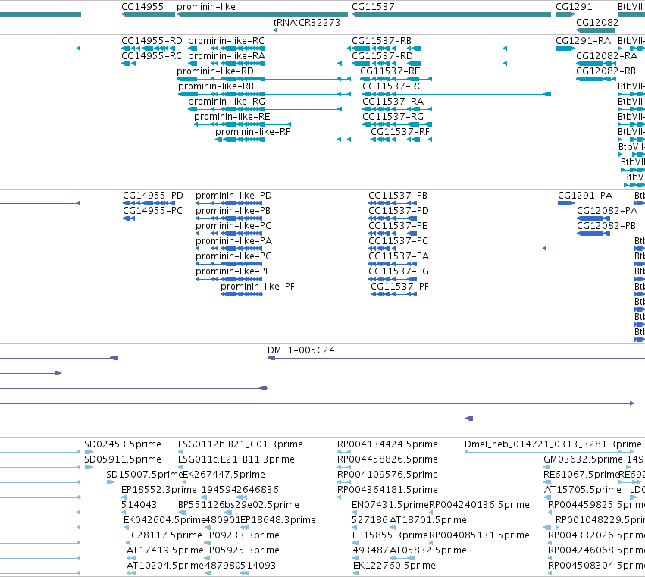This screenshot has height=577, width=645.
Task: Click the CG1291 gene arrow
Action: tap(565, 14)
